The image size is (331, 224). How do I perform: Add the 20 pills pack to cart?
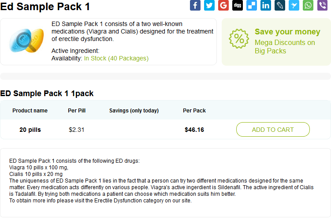click(273, 130)
